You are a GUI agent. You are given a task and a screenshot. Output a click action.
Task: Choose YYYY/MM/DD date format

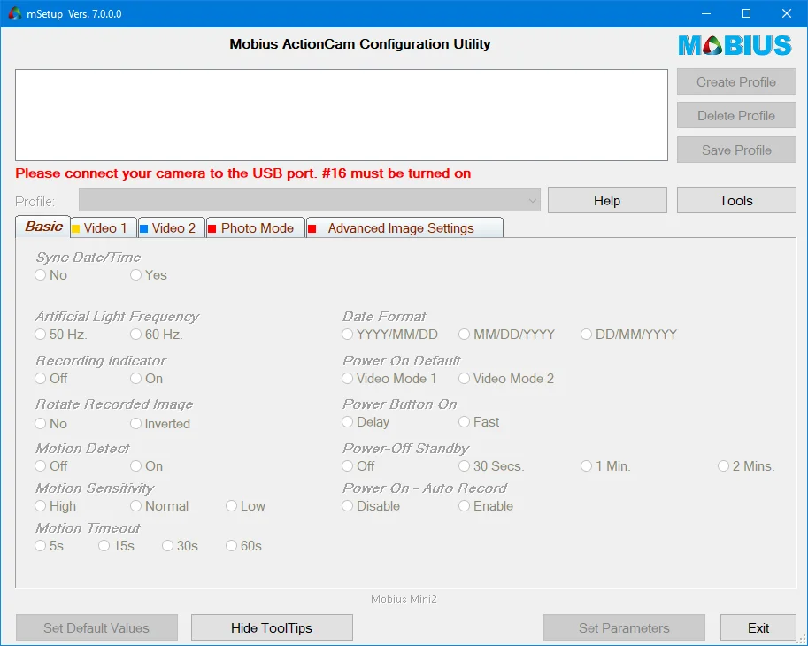click(x=389, y=335)
